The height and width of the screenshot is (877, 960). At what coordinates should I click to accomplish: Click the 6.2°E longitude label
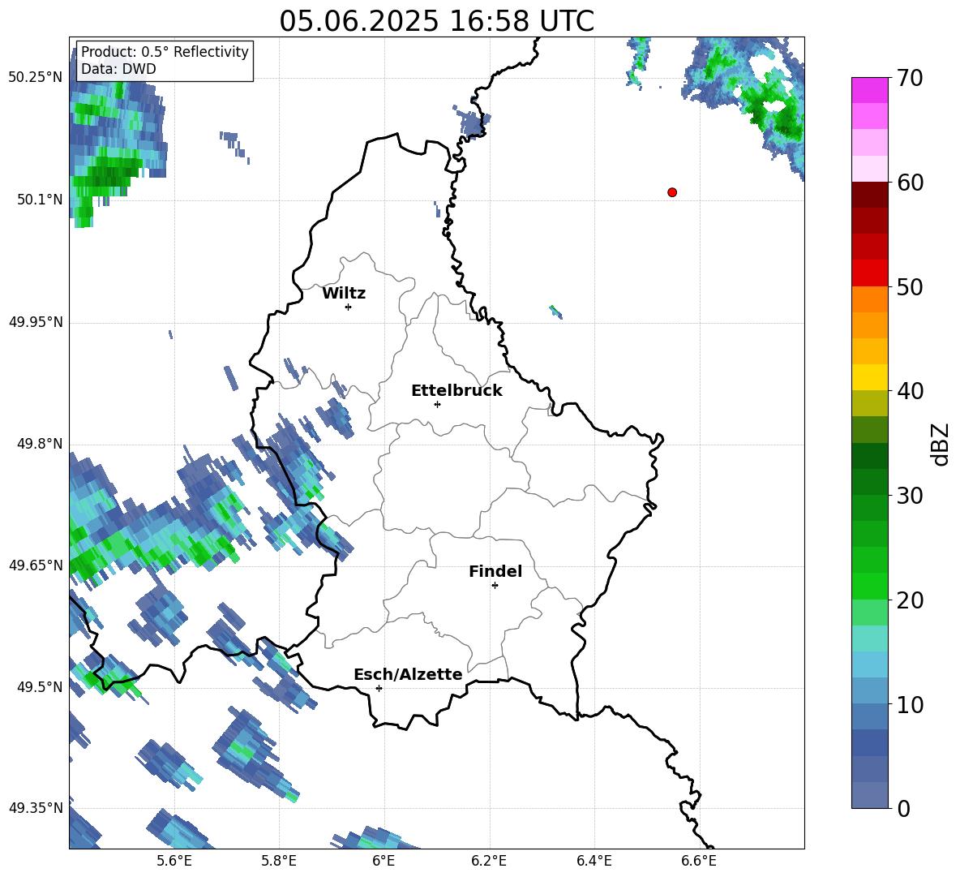tap(489, 861)
